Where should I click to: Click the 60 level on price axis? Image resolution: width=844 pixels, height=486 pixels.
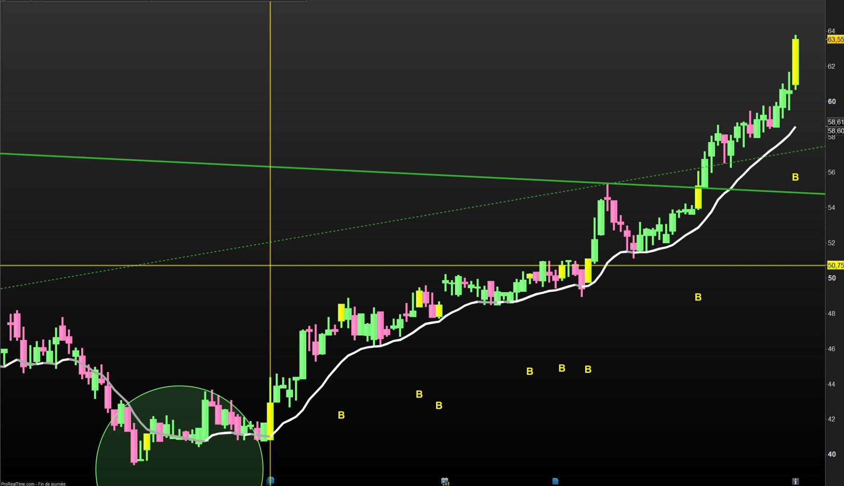832,102
